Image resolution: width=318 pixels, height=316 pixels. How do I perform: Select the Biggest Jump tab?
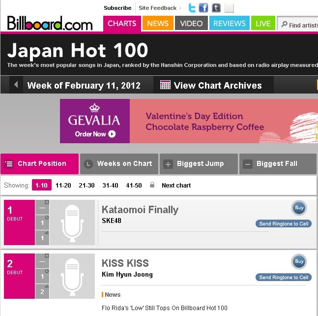[199, 164]
